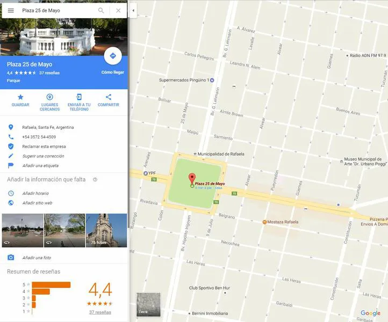Save place with Guardar star icon

pyautogui.click(x=20, y=100)
